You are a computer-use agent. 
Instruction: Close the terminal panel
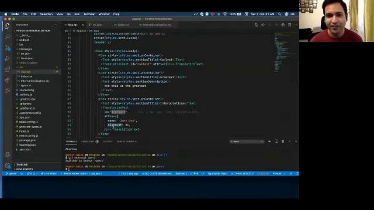point(296,141)
